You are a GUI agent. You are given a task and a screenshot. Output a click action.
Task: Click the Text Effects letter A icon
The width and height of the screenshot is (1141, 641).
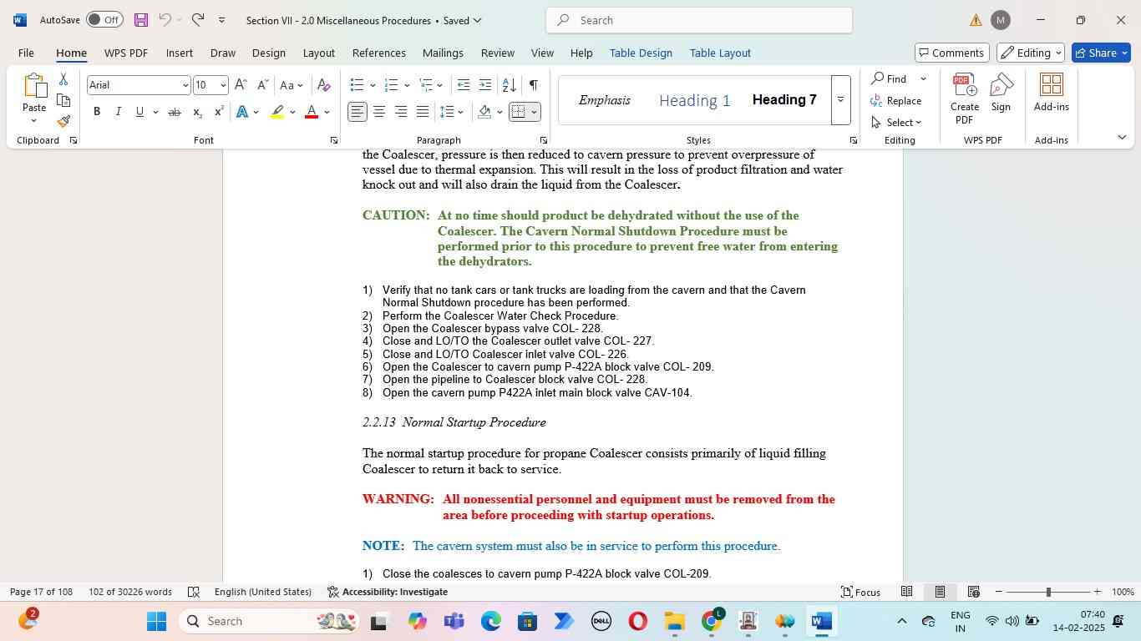click(241, 112)
